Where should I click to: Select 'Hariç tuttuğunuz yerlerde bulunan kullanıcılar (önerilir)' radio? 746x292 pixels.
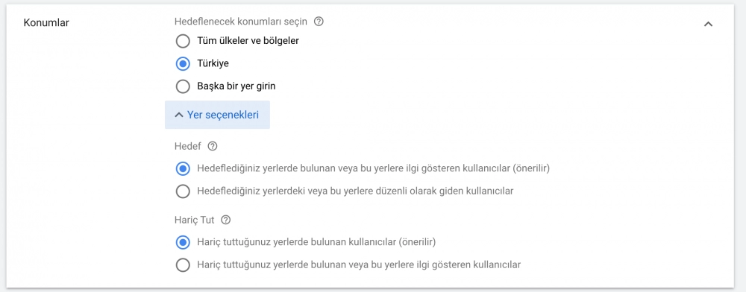[x=183, y=242]
